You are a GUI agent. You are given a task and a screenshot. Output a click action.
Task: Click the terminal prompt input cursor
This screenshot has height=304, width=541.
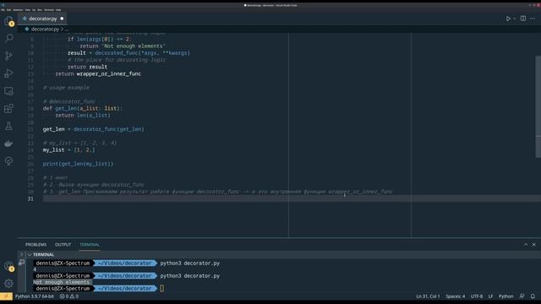161,288
